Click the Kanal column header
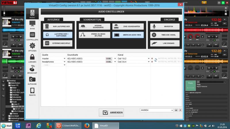Image resolution: width=230 pixels, height=129 pixels. tap(120, 55)
